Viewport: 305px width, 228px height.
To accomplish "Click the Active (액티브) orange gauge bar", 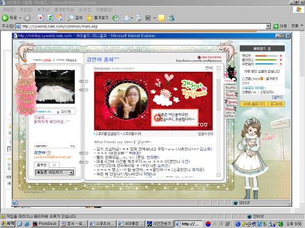I will [x=266, y=56].
